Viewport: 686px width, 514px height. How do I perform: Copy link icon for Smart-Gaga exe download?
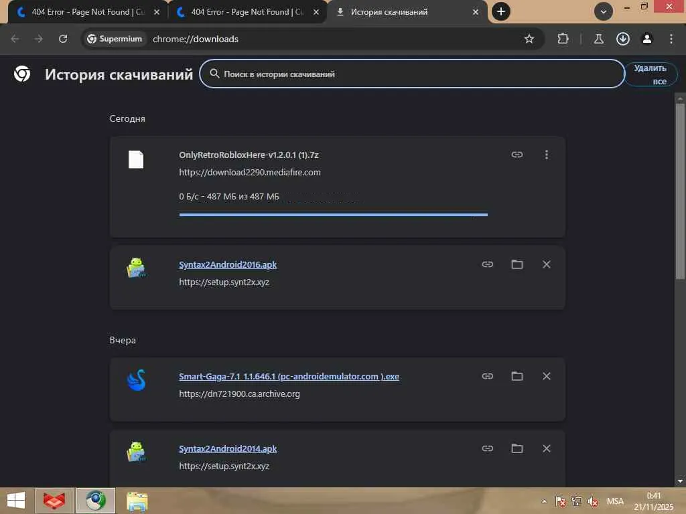click(488, 376)
